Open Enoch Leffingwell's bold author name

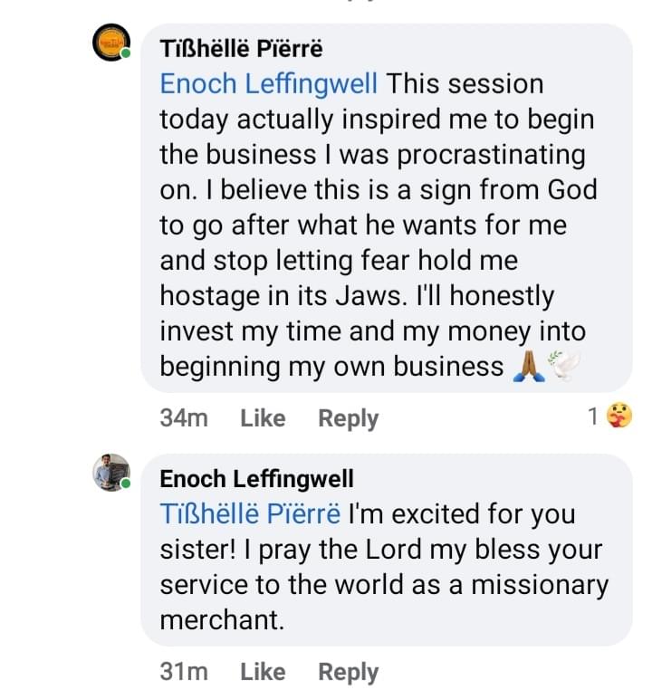pyautogui.click(x=256, y=479)
